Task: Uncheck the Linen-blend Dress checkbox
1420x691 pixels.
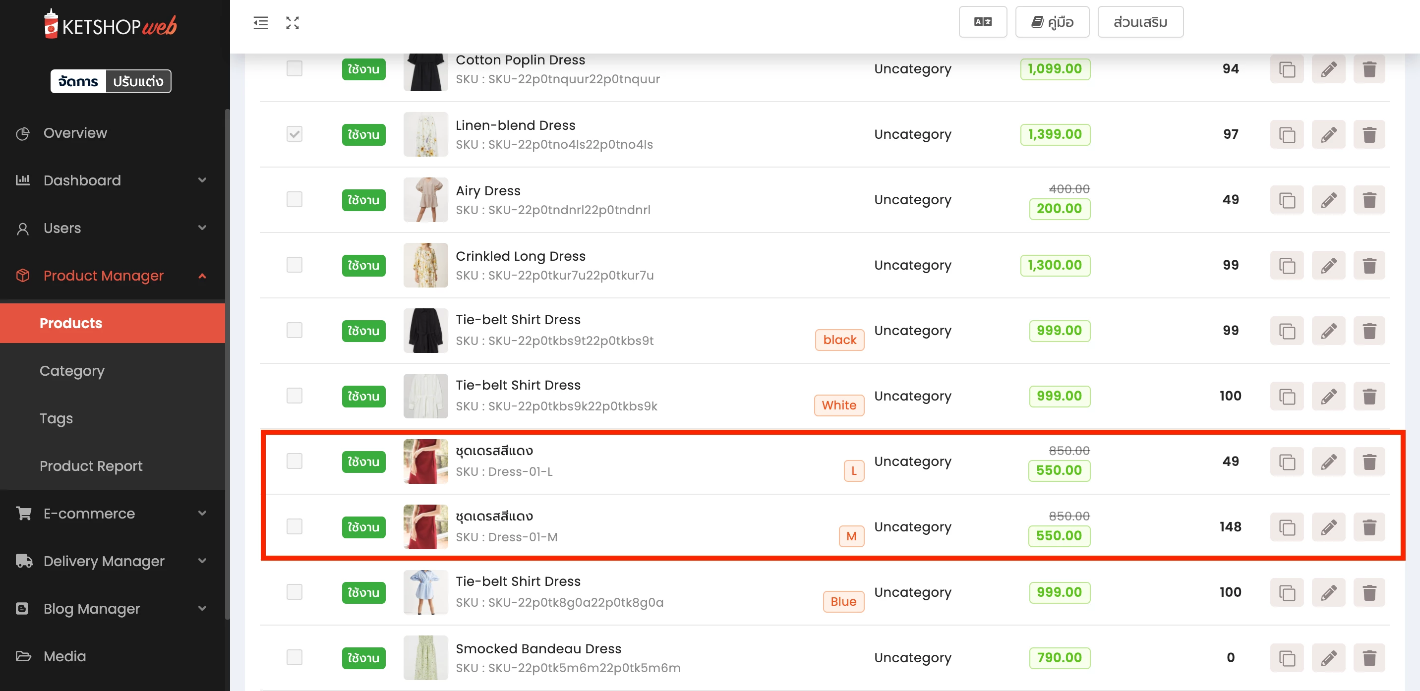Action: [x=295, y=134]
